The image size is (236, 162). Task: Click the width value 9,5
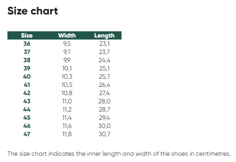click(x=67, y=44)
